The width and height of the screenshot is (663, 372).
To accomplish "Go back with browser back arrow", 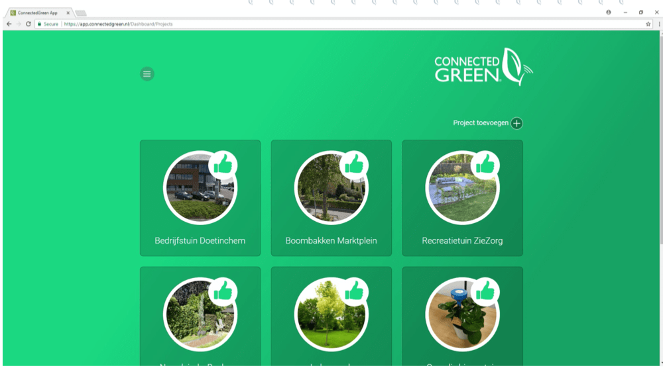I will [x=9, y=24].
